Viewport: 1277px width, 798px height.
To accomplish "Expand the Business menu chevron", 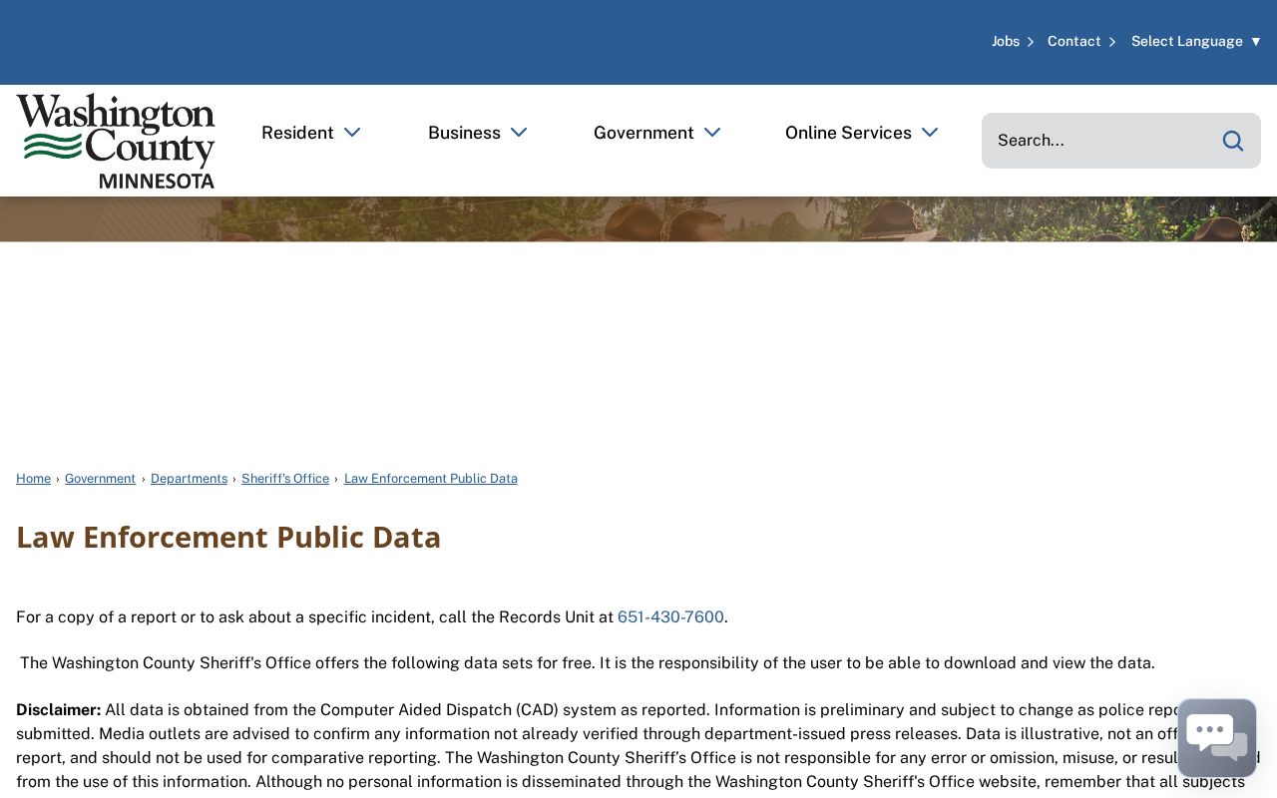I will point(519,133).
